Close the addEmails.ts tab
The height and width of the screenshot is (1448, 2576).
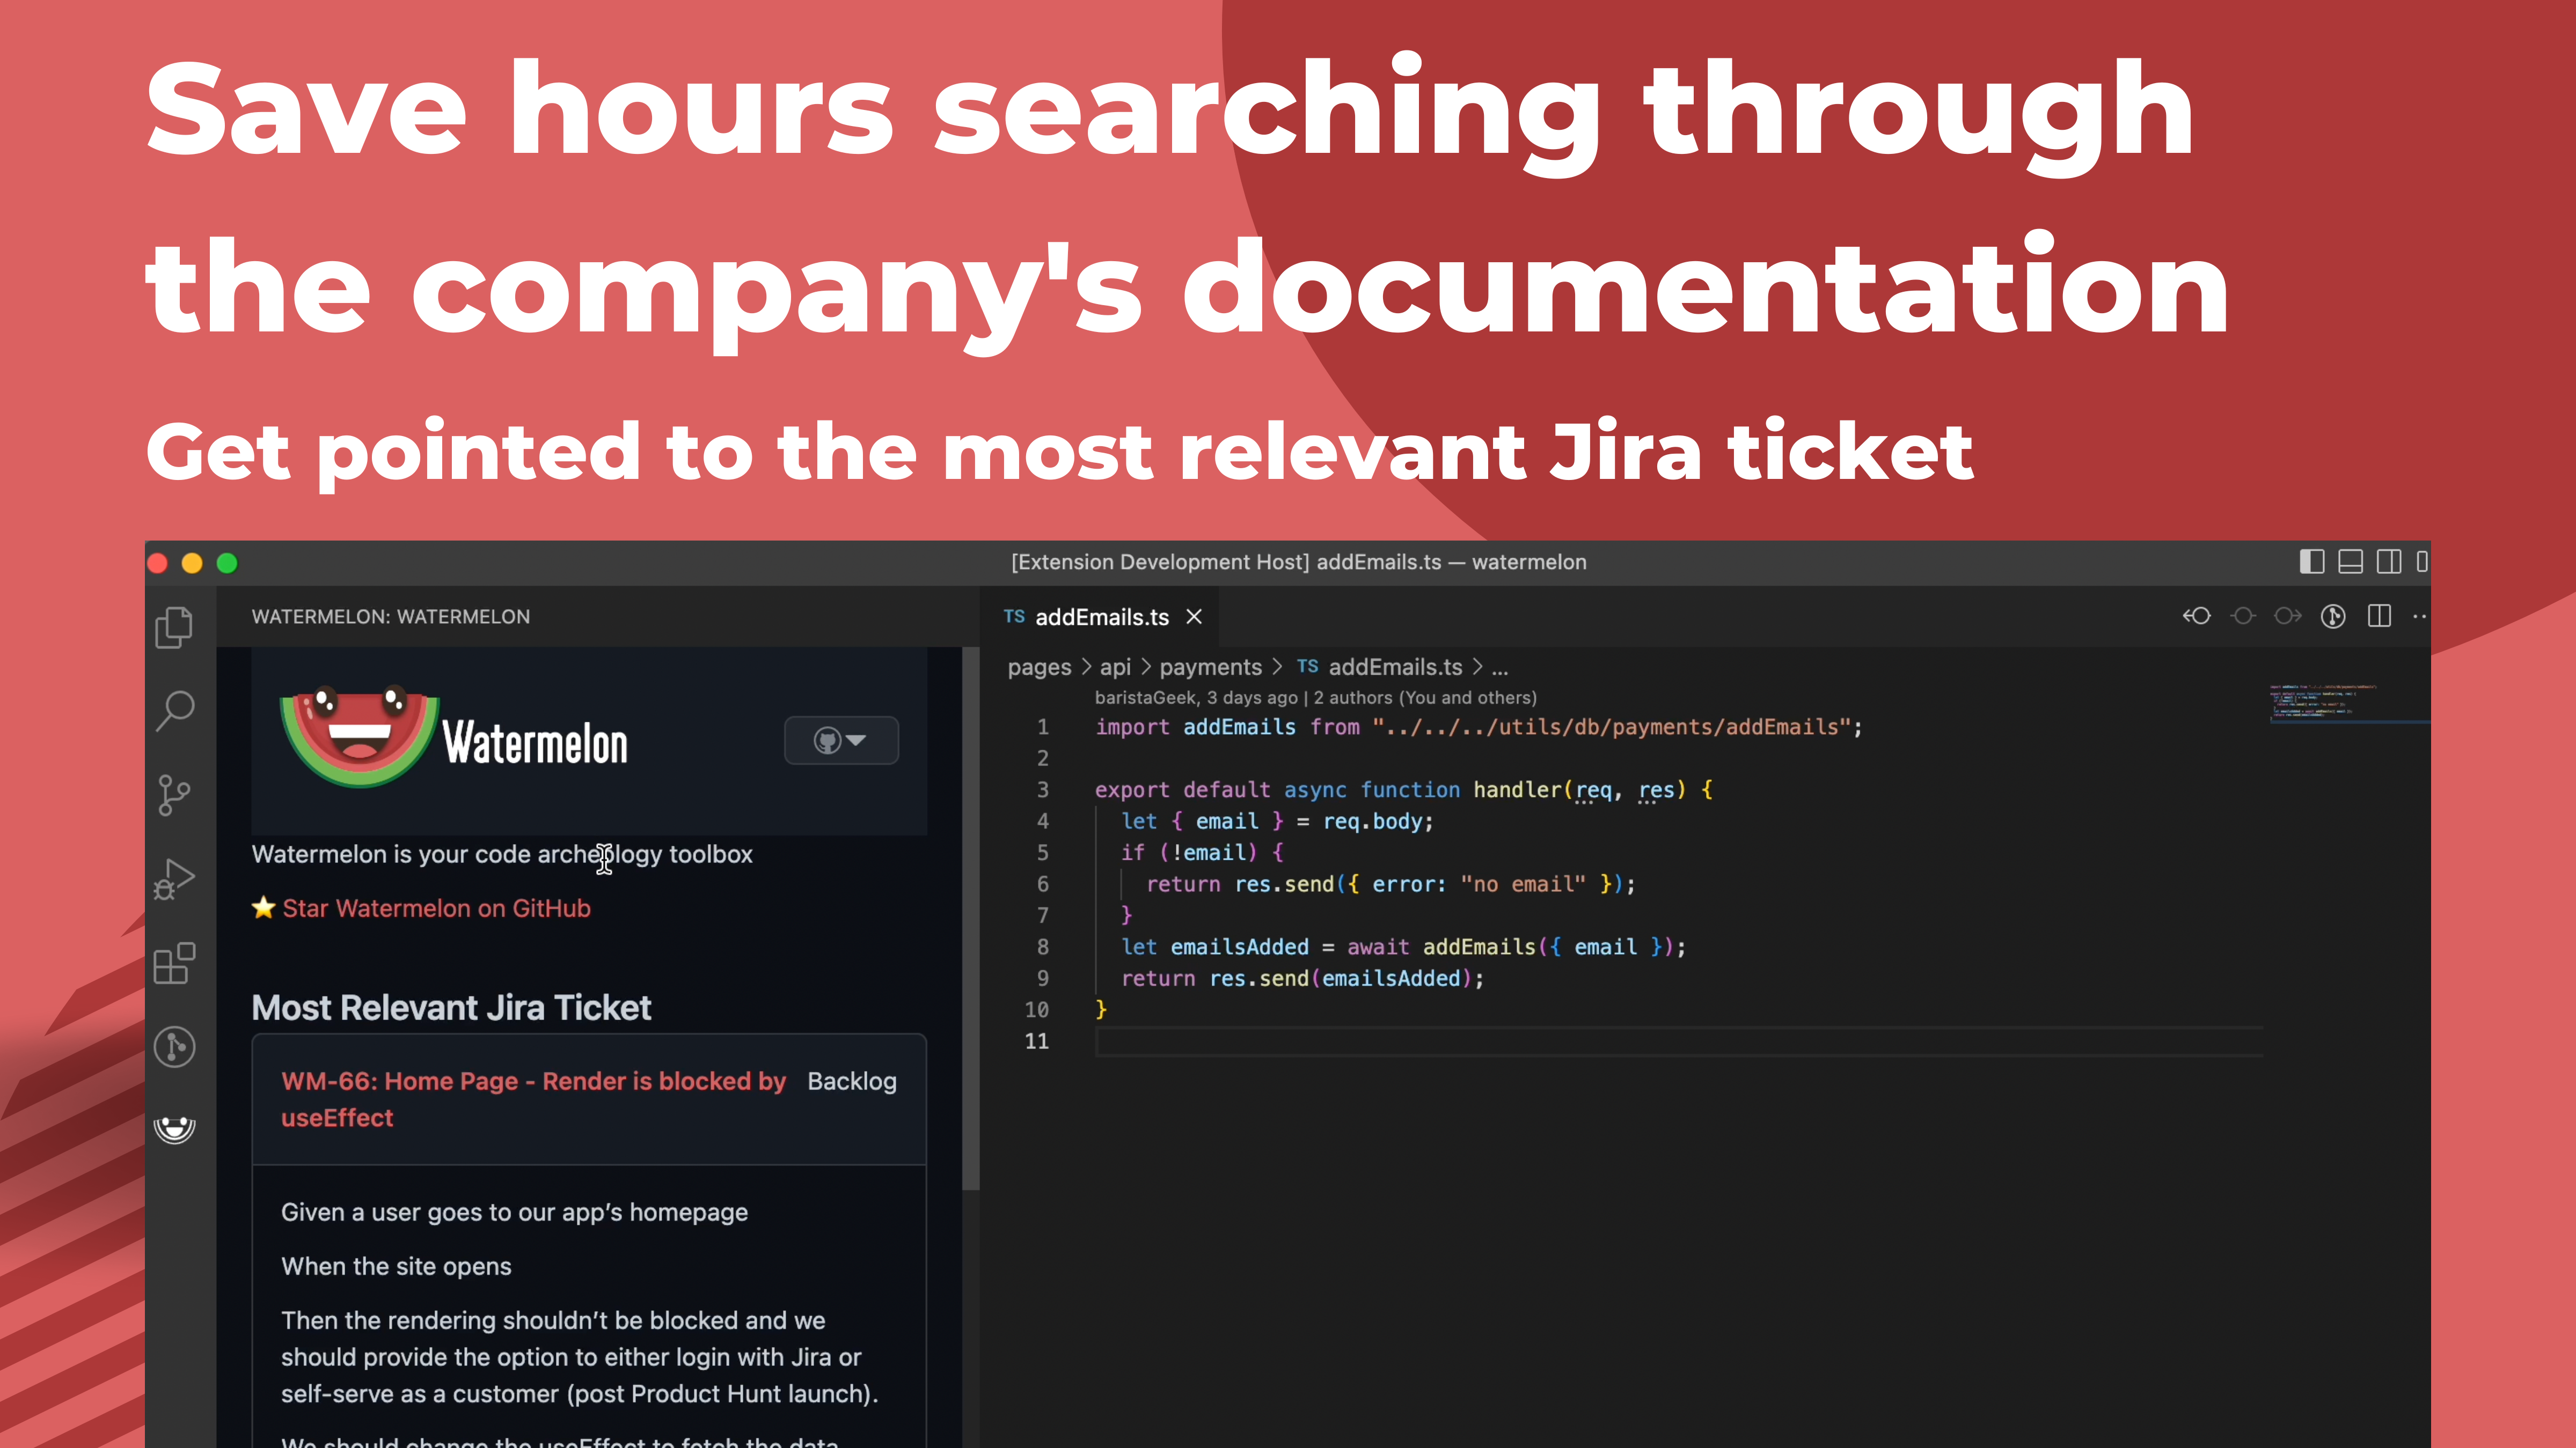[x=1194, y=617]
